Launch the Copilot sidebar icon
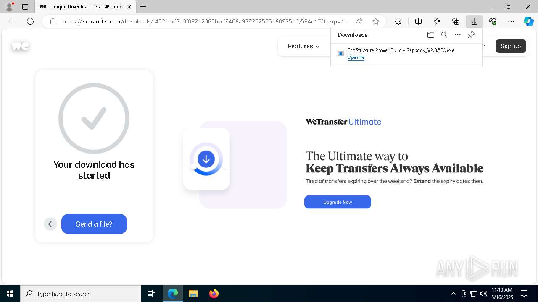Viewport: 538px width, 302px height. (528, 21)
